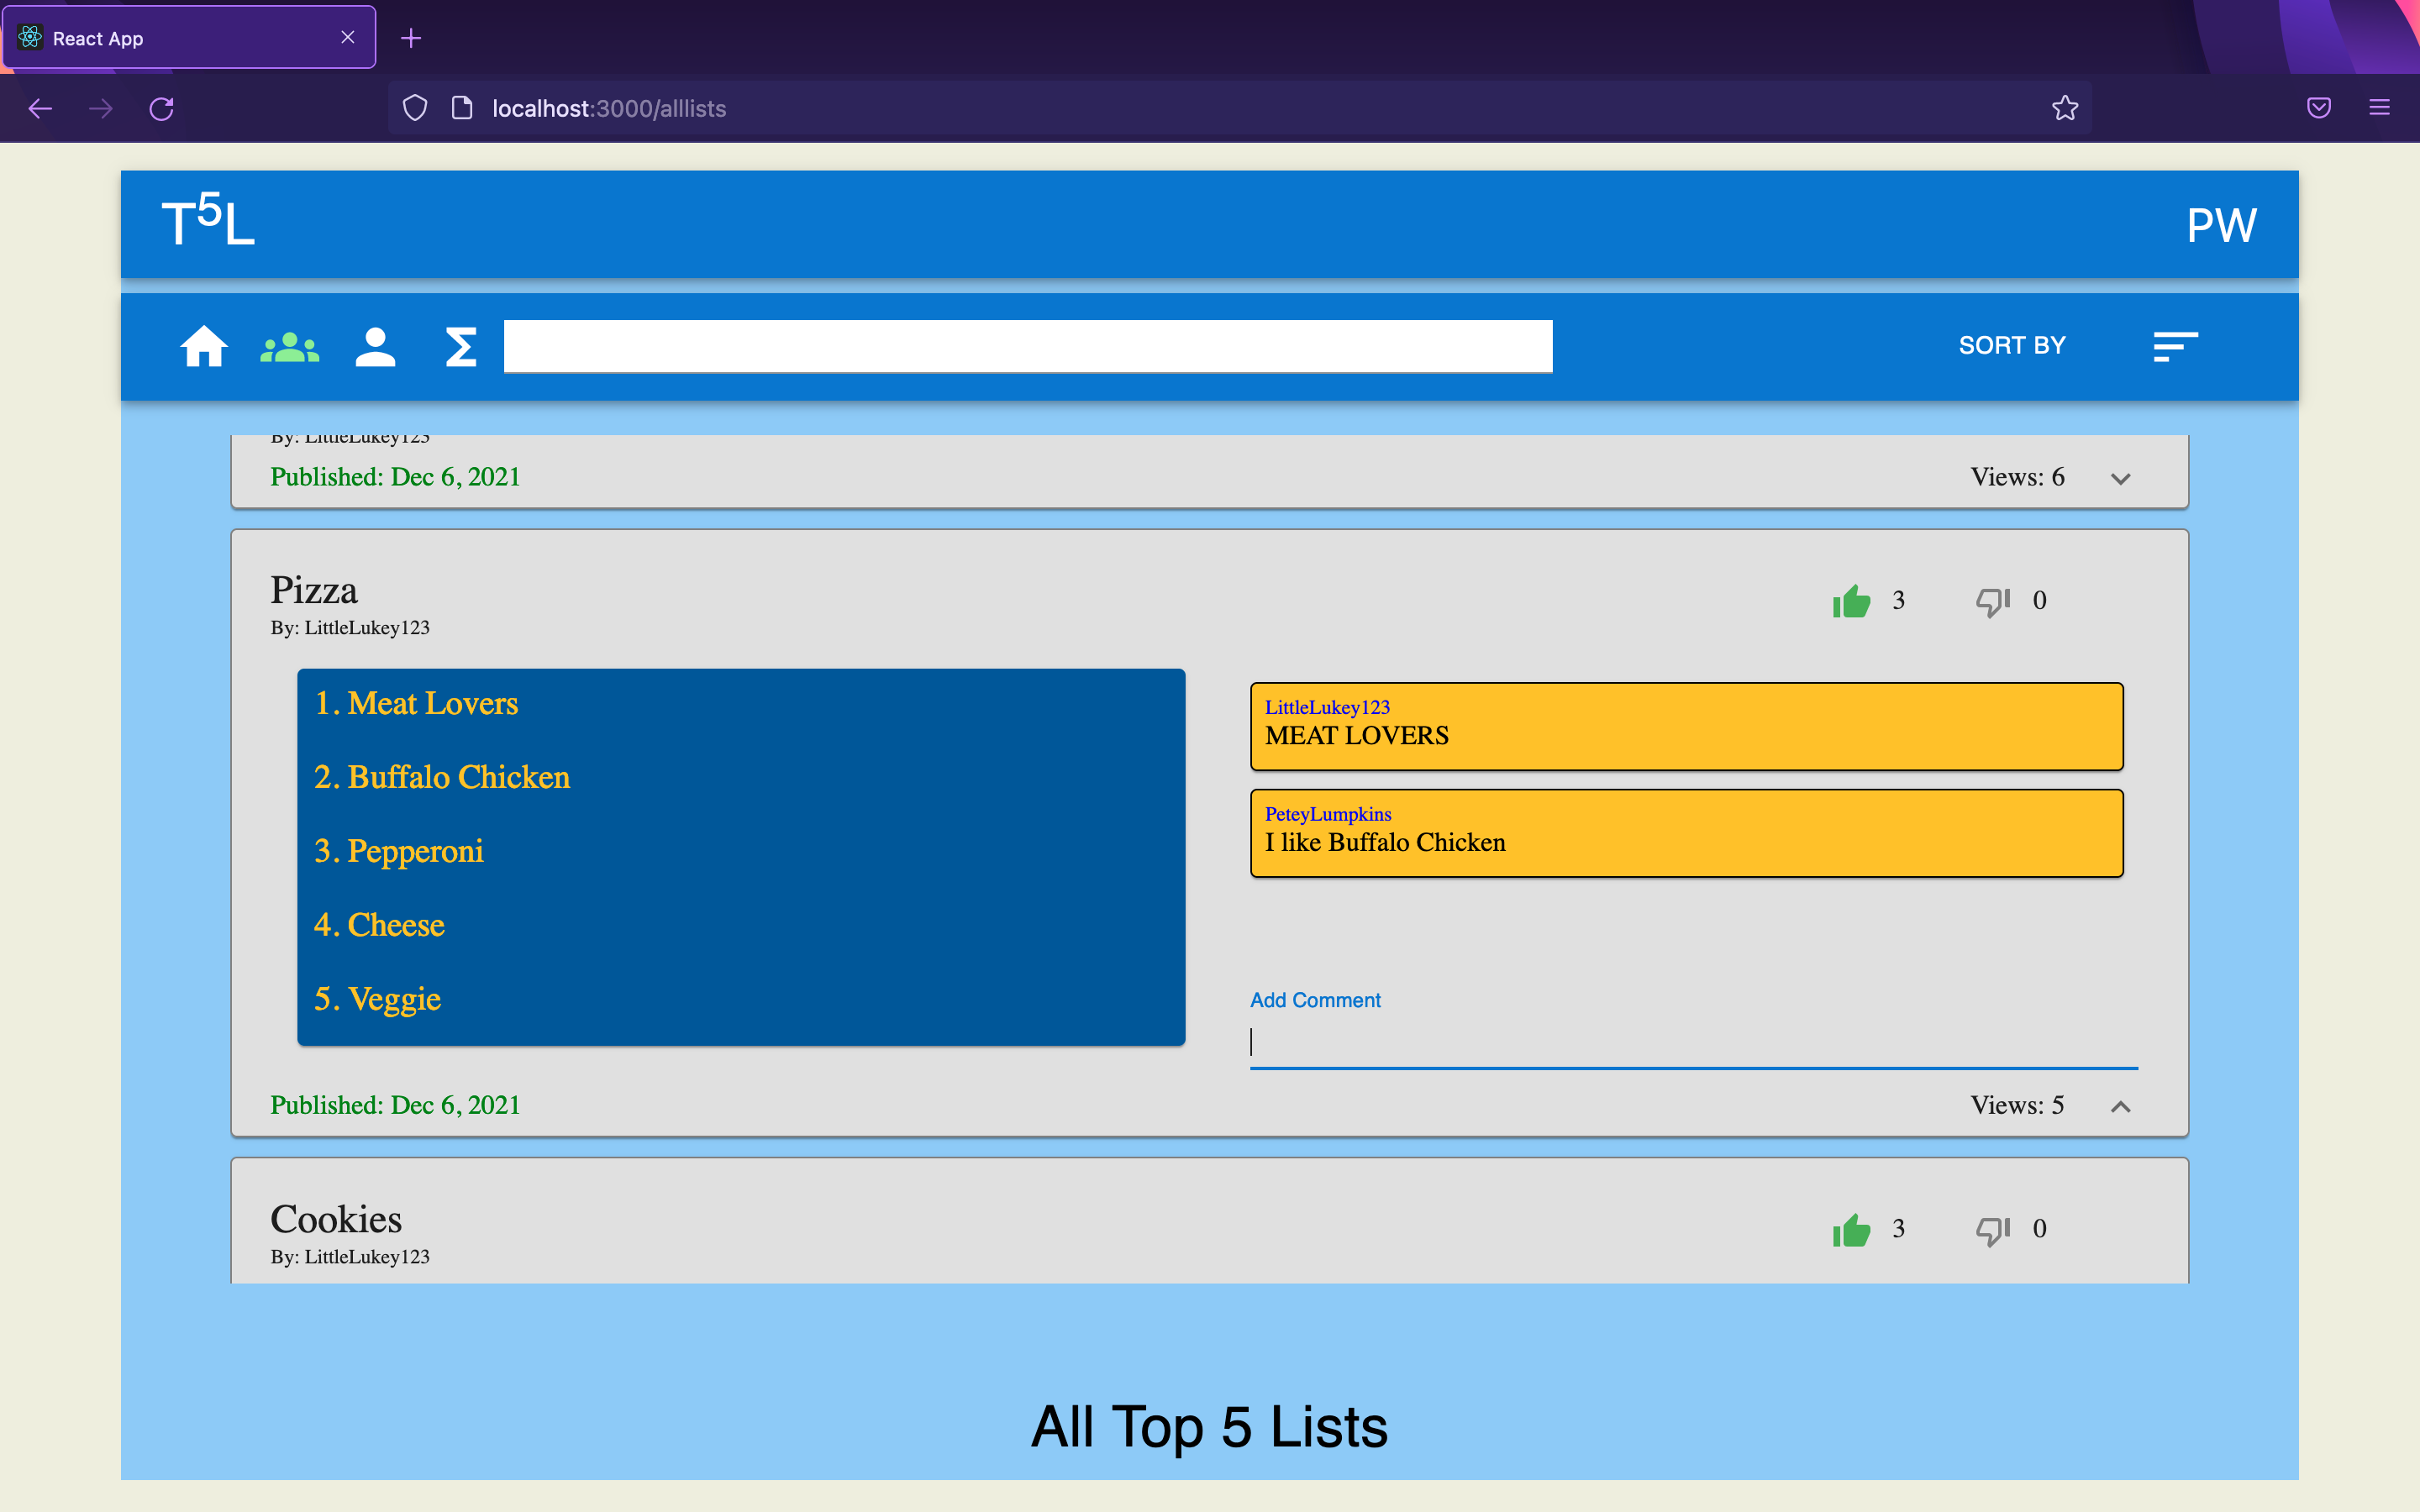The image size is (2420, 1512).
Task: Go back in browser history
Action: point(40,108)
